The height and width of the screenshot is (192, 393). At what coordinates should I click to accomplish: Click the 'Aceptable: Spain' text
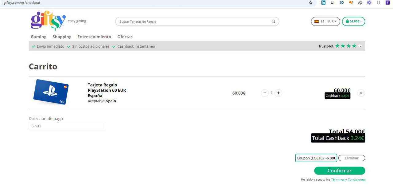click(102, 101)
